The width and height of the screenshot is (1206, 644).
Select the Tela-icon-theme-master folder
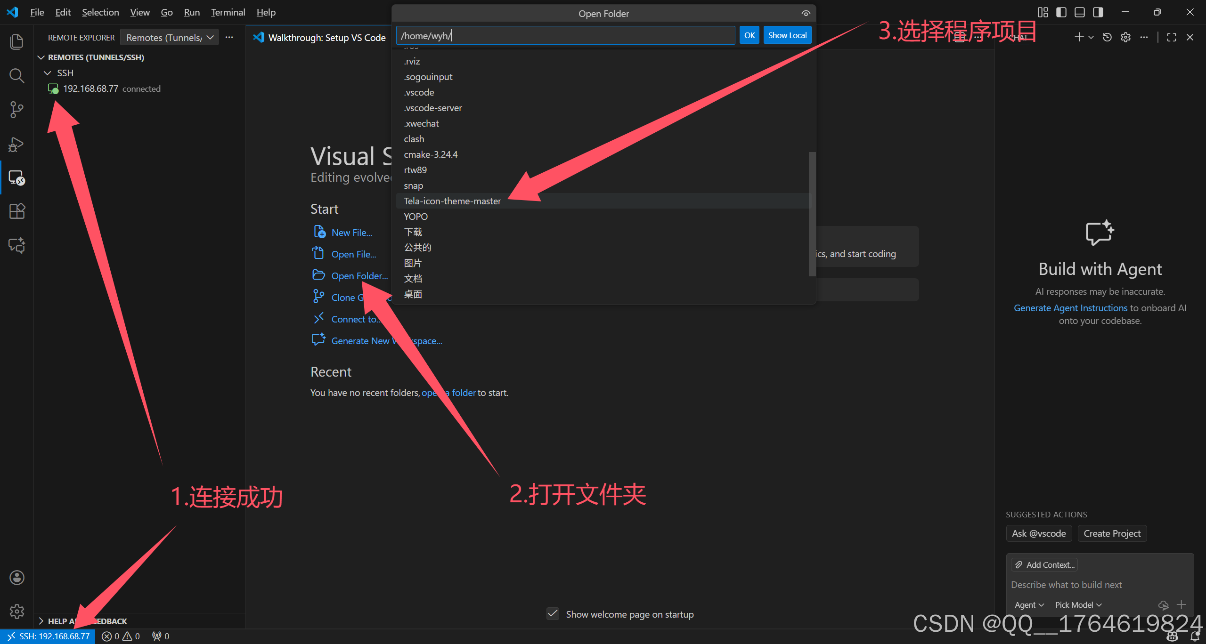coord(452,201)
